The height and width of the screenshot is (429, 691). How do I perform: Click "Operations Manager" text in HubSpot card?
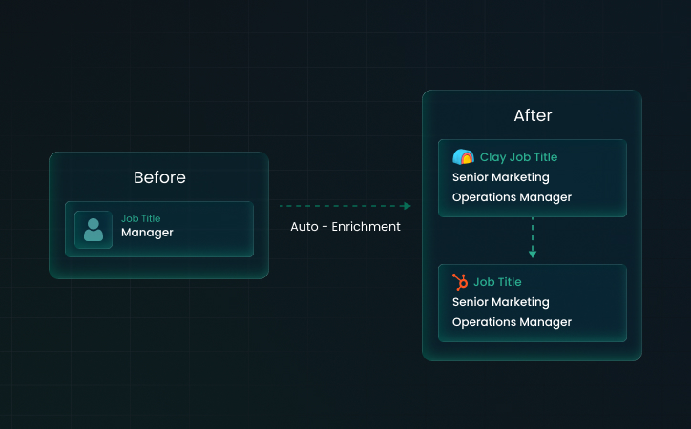(513, 322)
